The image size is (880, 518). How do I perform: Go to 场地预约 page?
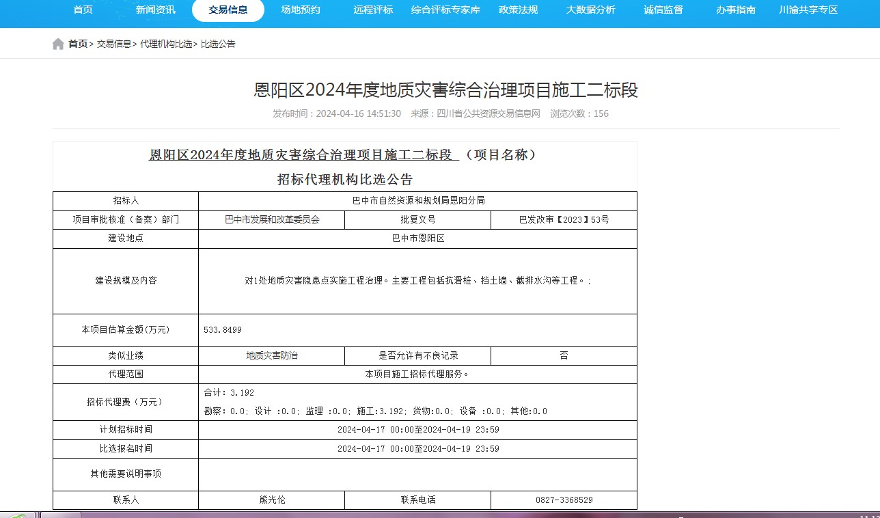pos(301,10)
